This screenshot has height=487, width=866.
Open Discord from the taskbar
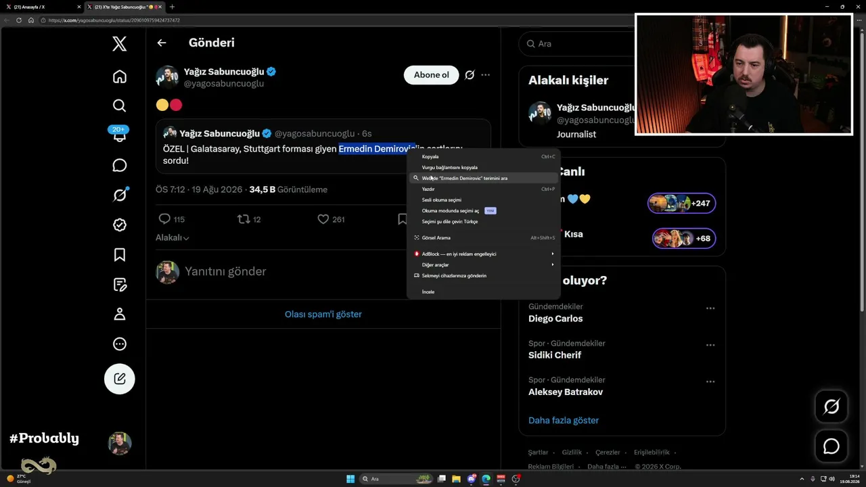click(x=471, y=479)
